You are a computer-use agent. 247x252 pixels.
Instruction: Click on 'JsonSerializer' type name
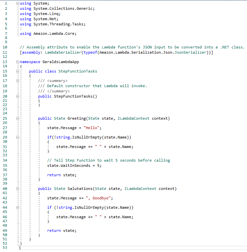(x=190, y=52)
